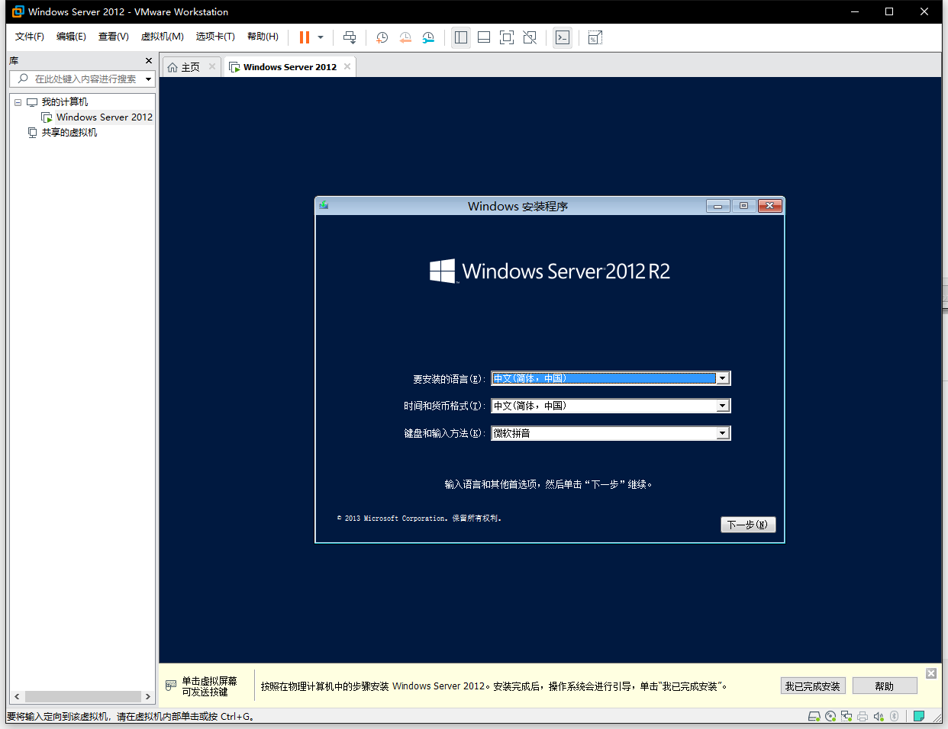Click the 下一步(N) button in the installer
This screenshot has height=729, width=948.
748,524
